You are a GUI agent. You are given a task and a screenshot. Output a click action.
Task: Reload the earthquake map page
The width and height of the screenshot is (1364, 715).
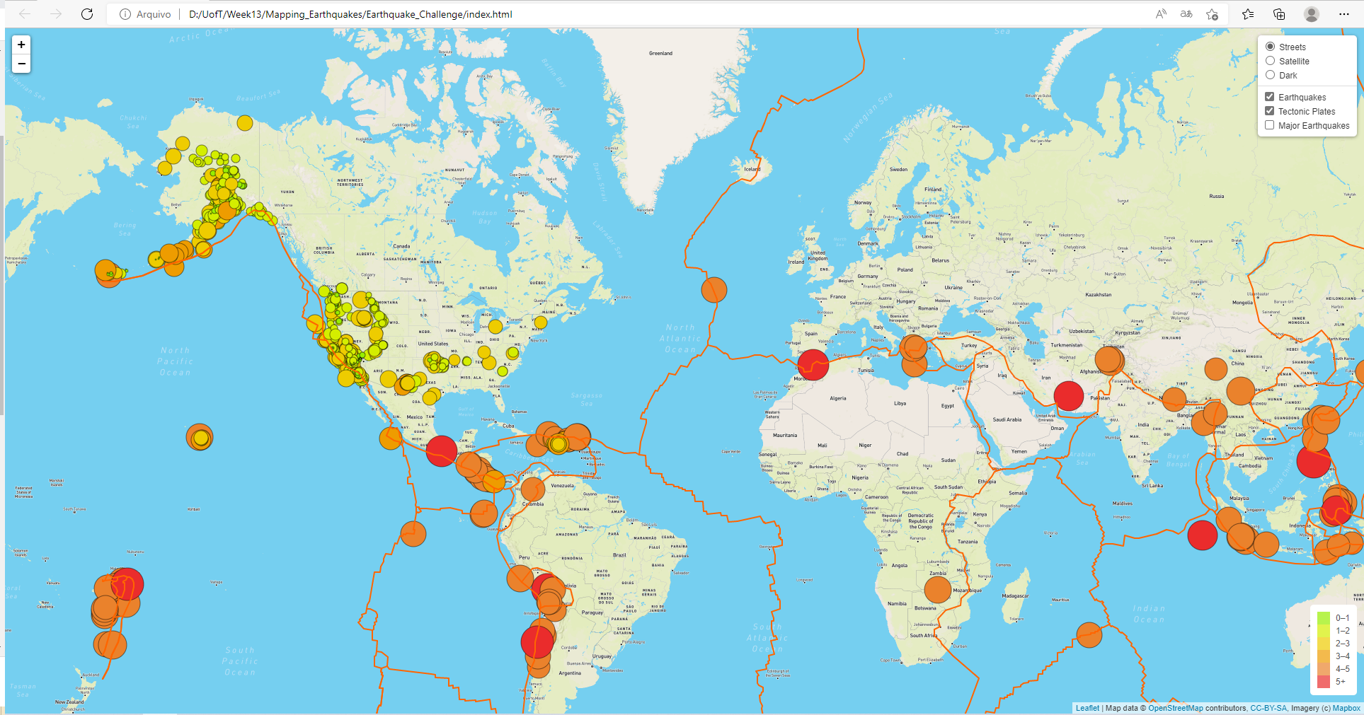click(86, 13)
